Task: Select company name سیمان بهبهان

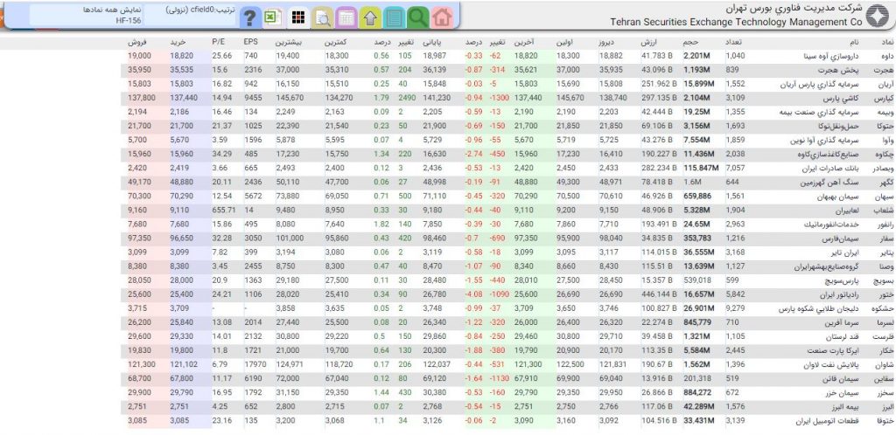Action: click(x=839, y=197)
